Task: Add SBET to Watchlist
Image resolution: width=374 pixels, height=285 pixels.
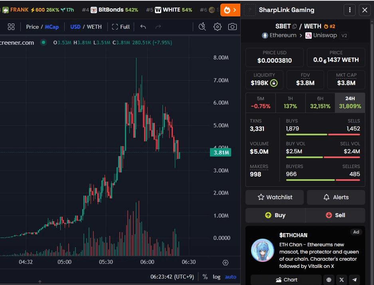Action: (x=275, y=197)
